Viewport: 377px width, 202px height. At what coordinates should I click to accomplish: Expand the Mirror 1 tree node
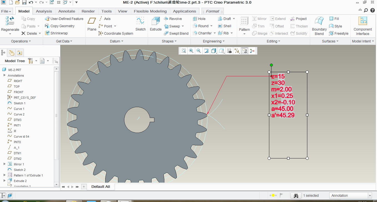pos(4,164)
